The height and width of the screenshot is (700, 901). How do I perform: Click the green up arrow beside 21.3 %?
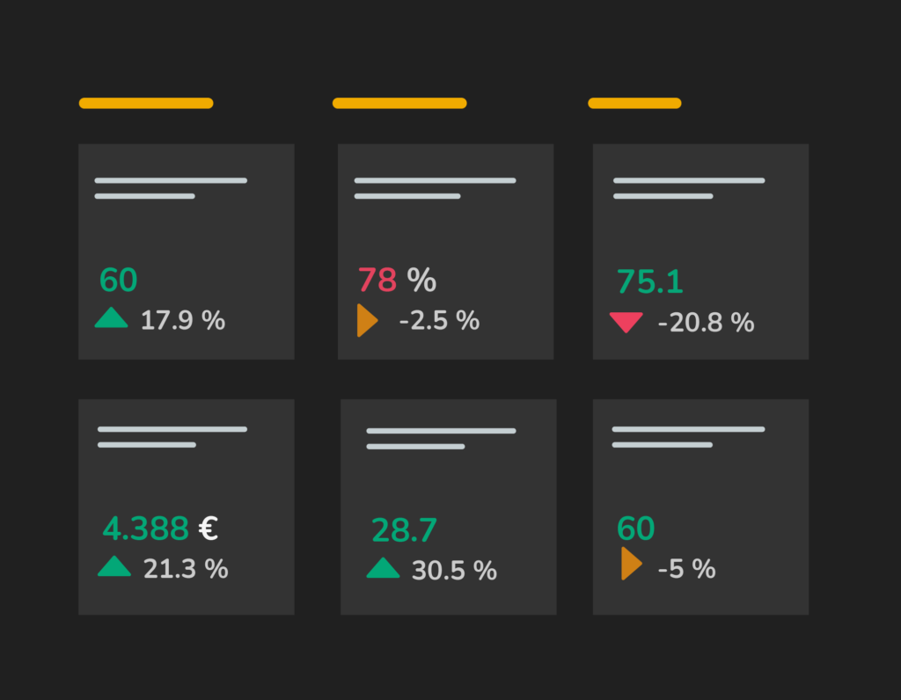pyautogui.click(x=114, y=567)
